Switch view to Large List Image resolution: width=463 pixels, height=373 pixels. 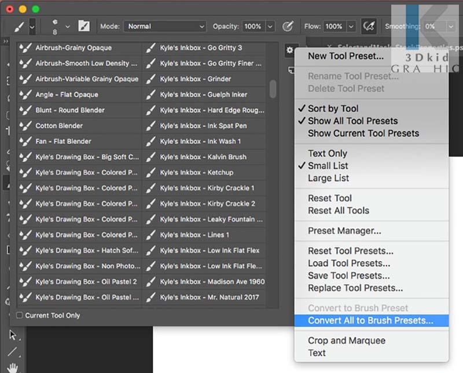(x=372, y=178)
